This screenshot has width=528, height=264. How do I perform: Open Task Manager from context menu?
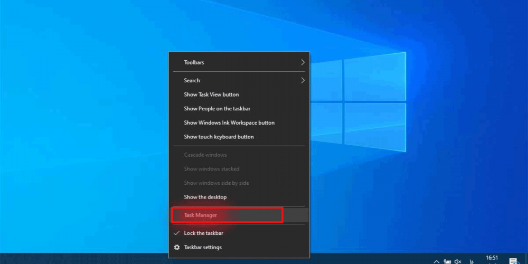click(x=239, y=215)
